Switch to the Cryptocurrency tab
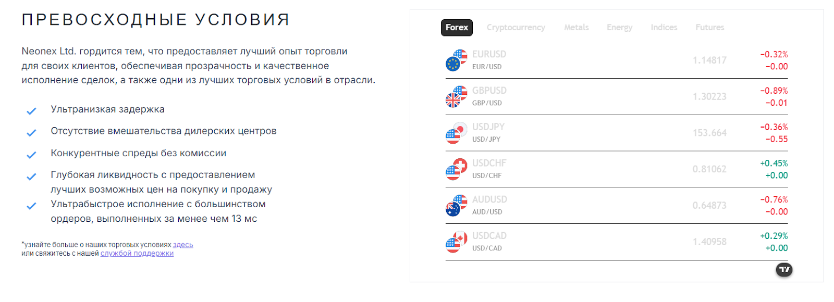Image resolution: width=834 pixels, height=302 pixels. tap(516, 27)
